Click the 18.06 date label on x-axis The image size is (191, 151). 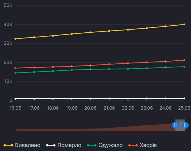(53, 108)
